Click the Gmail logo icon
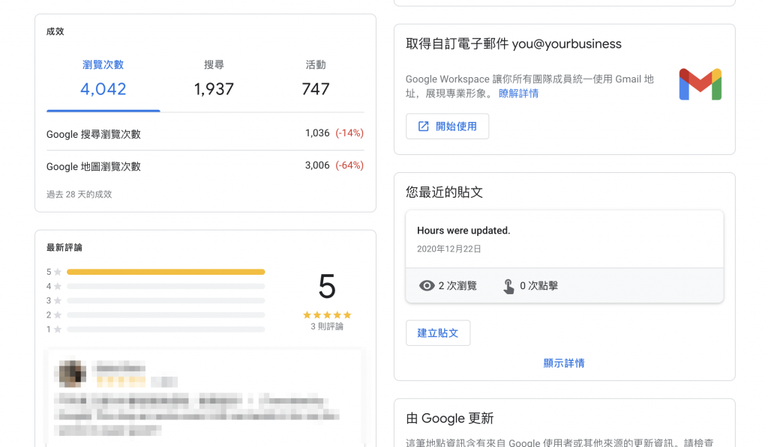Screen dimensions: 768x447 pos(700,85)
